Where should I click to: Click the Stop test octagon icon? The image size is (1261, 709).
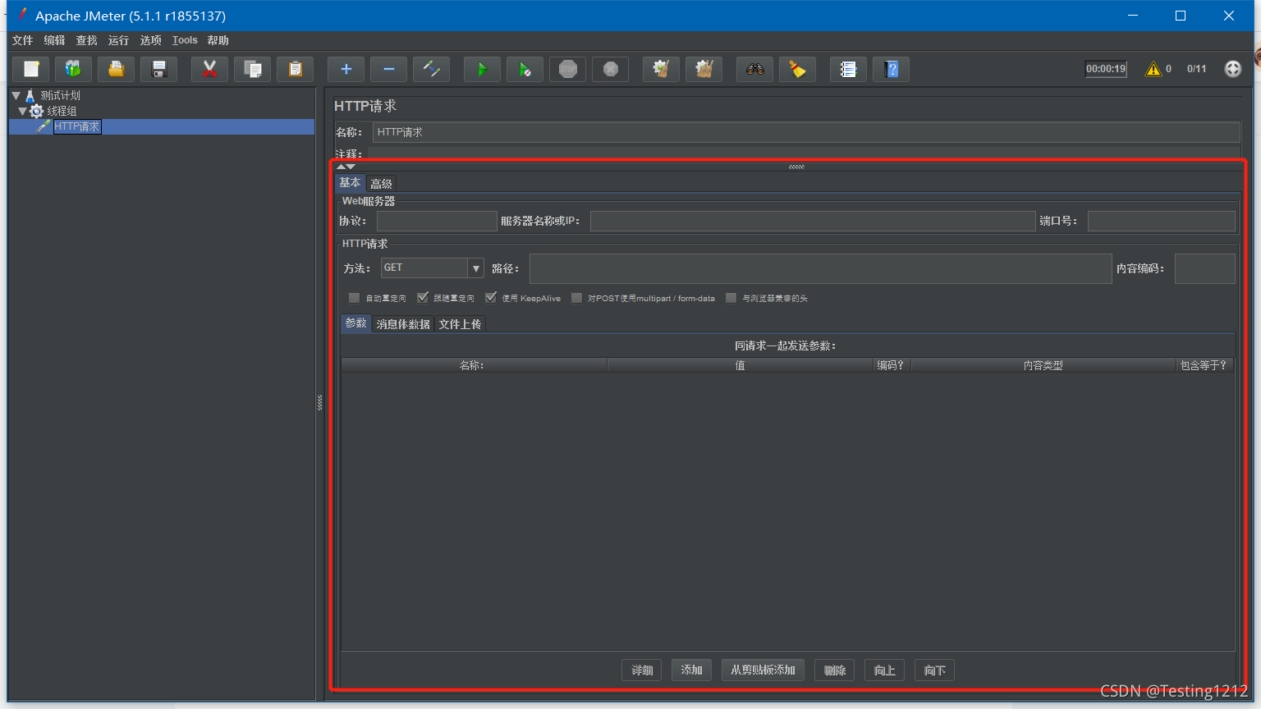pyautogui.click(x=568, y=69)
